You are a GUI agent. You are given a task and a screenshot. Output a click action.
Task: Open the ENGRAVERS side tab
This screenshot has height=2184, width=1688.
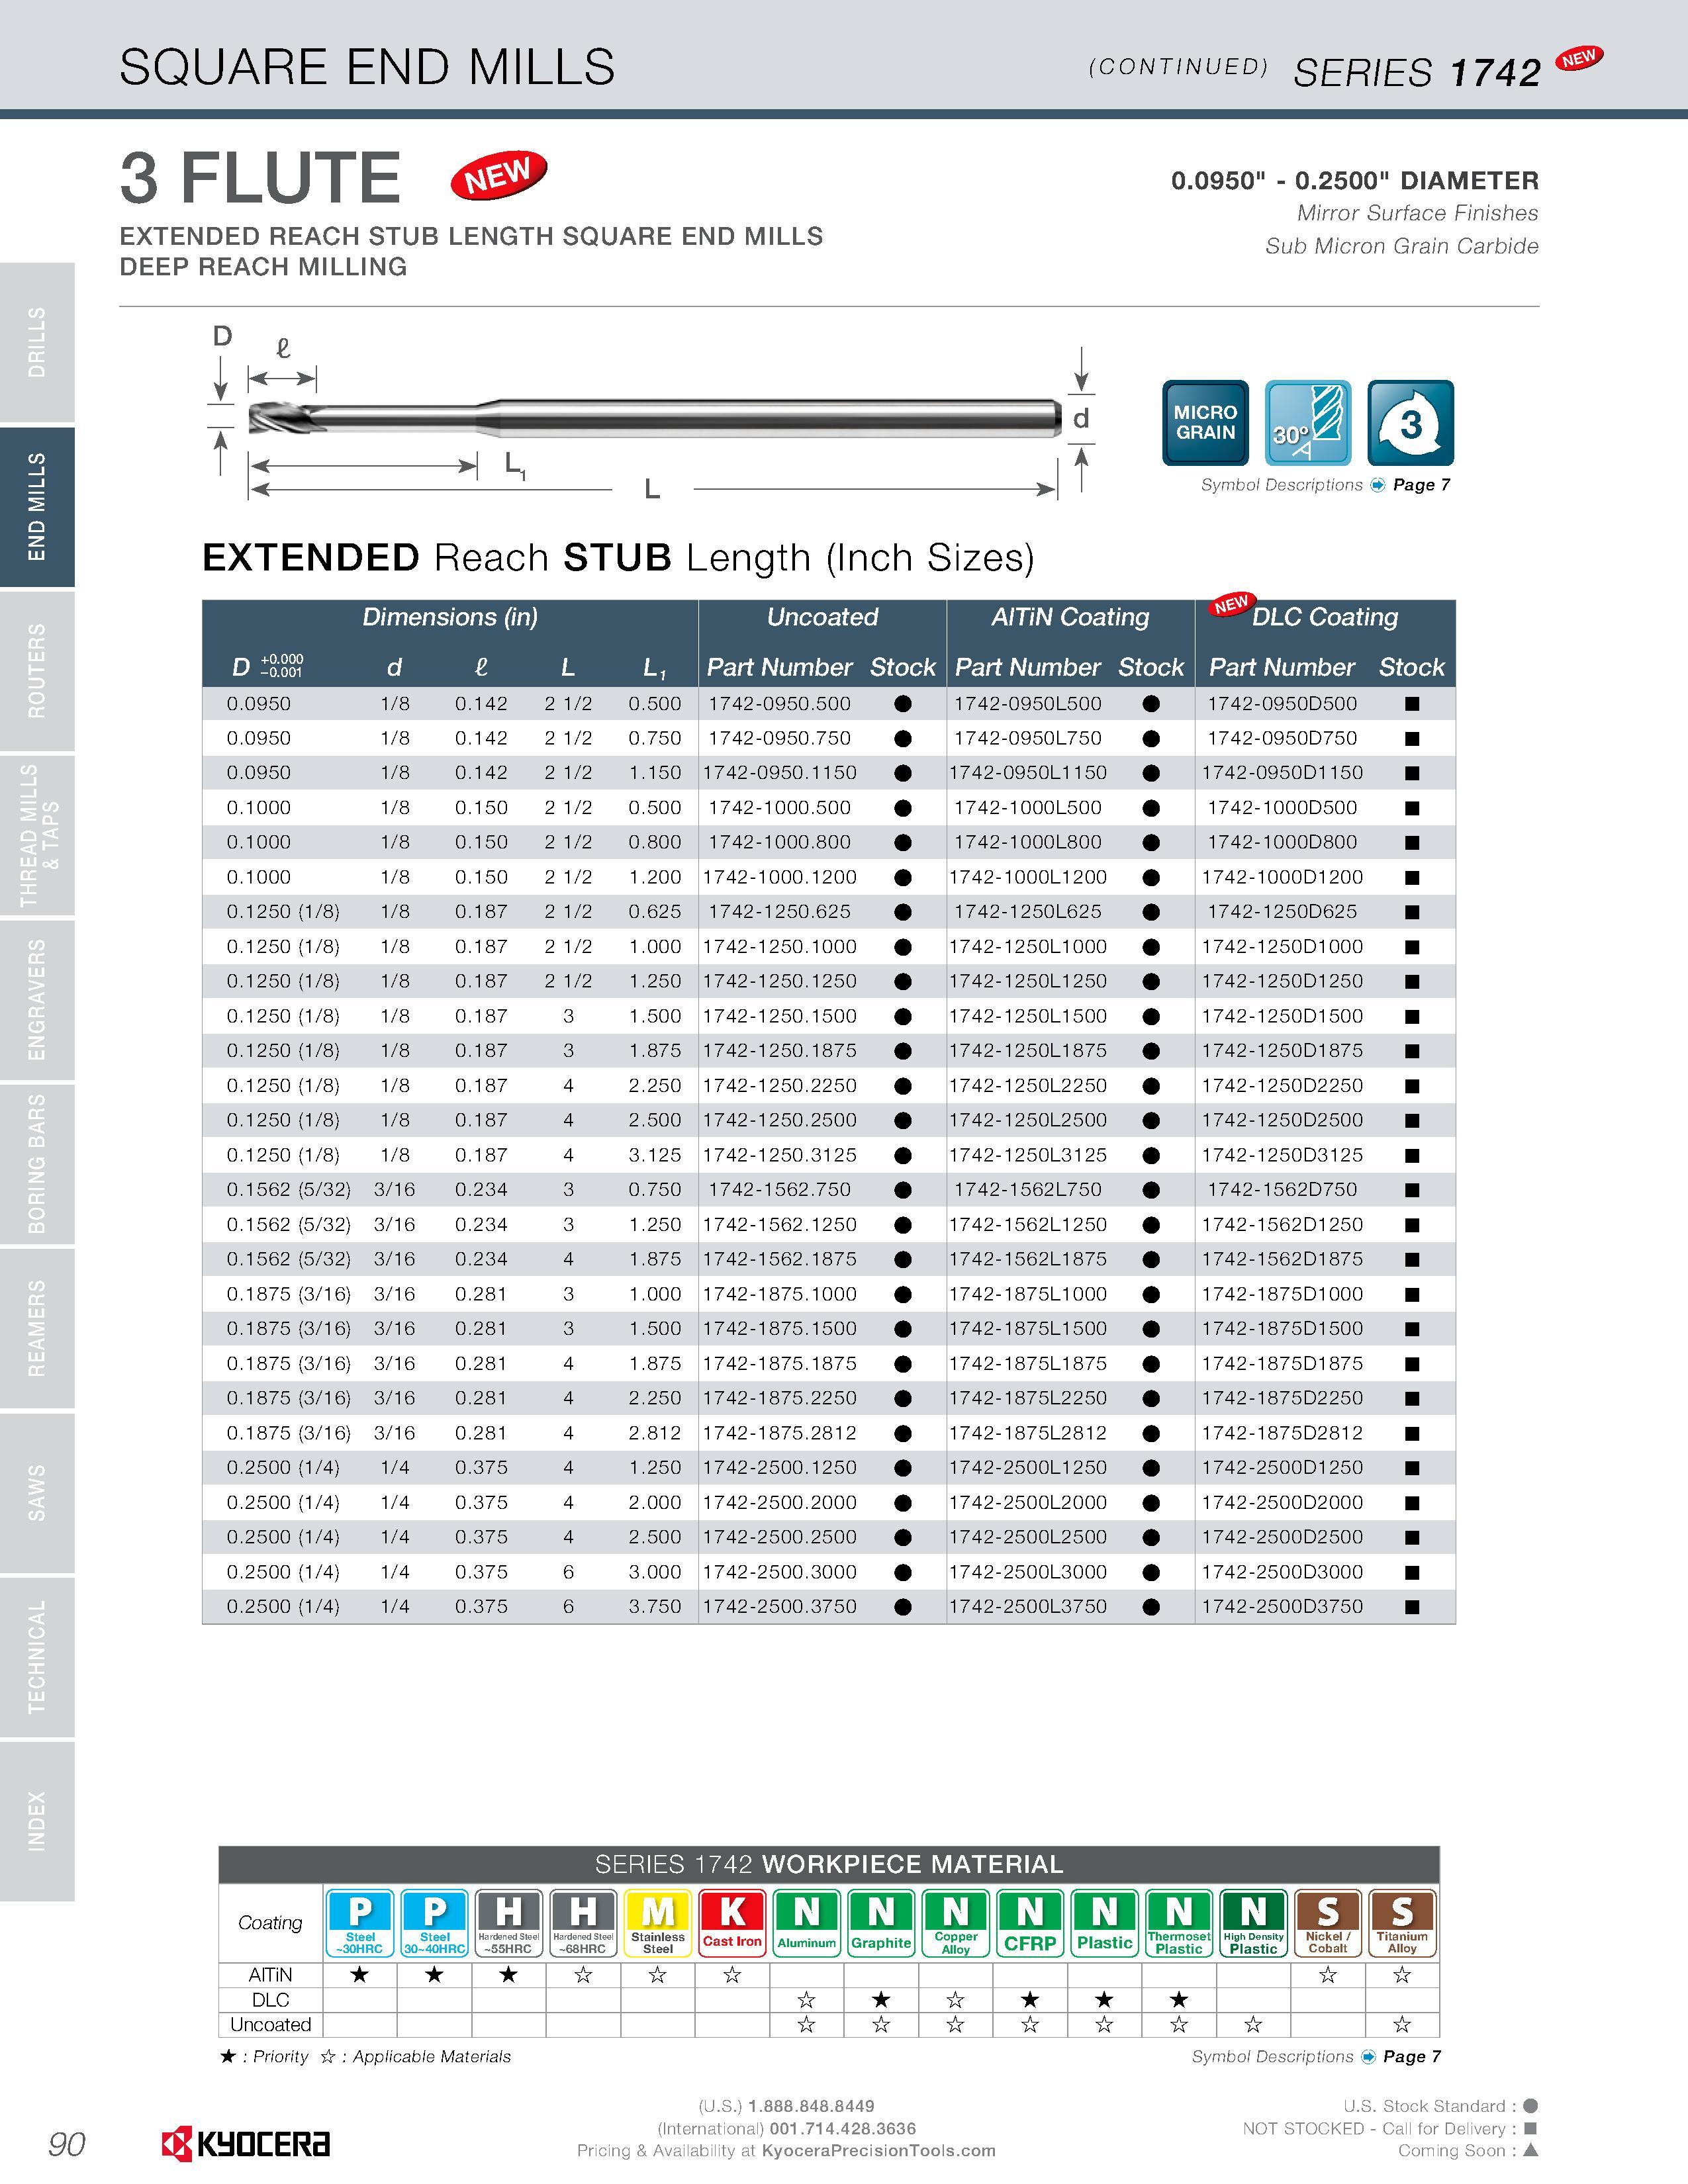pos(37,999)
